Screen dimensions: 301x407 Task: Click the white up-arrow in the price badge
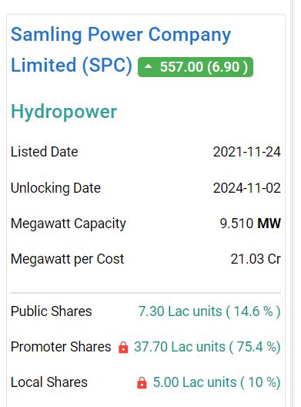tap(148, 66)
